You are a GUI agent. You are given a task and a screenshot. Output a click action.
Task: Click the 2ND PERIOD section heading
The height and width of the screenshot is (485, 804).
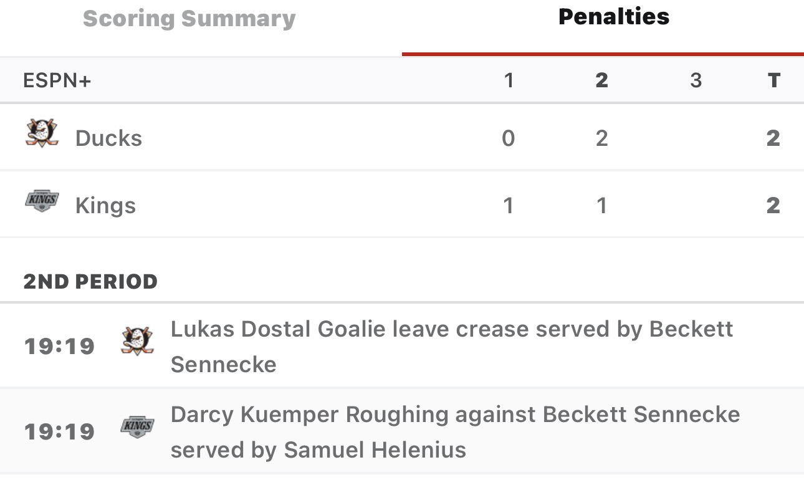pyautogui.click(x=90, y=282)
